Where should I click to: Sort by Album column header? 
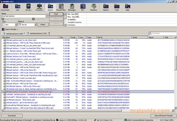point(156,37)
